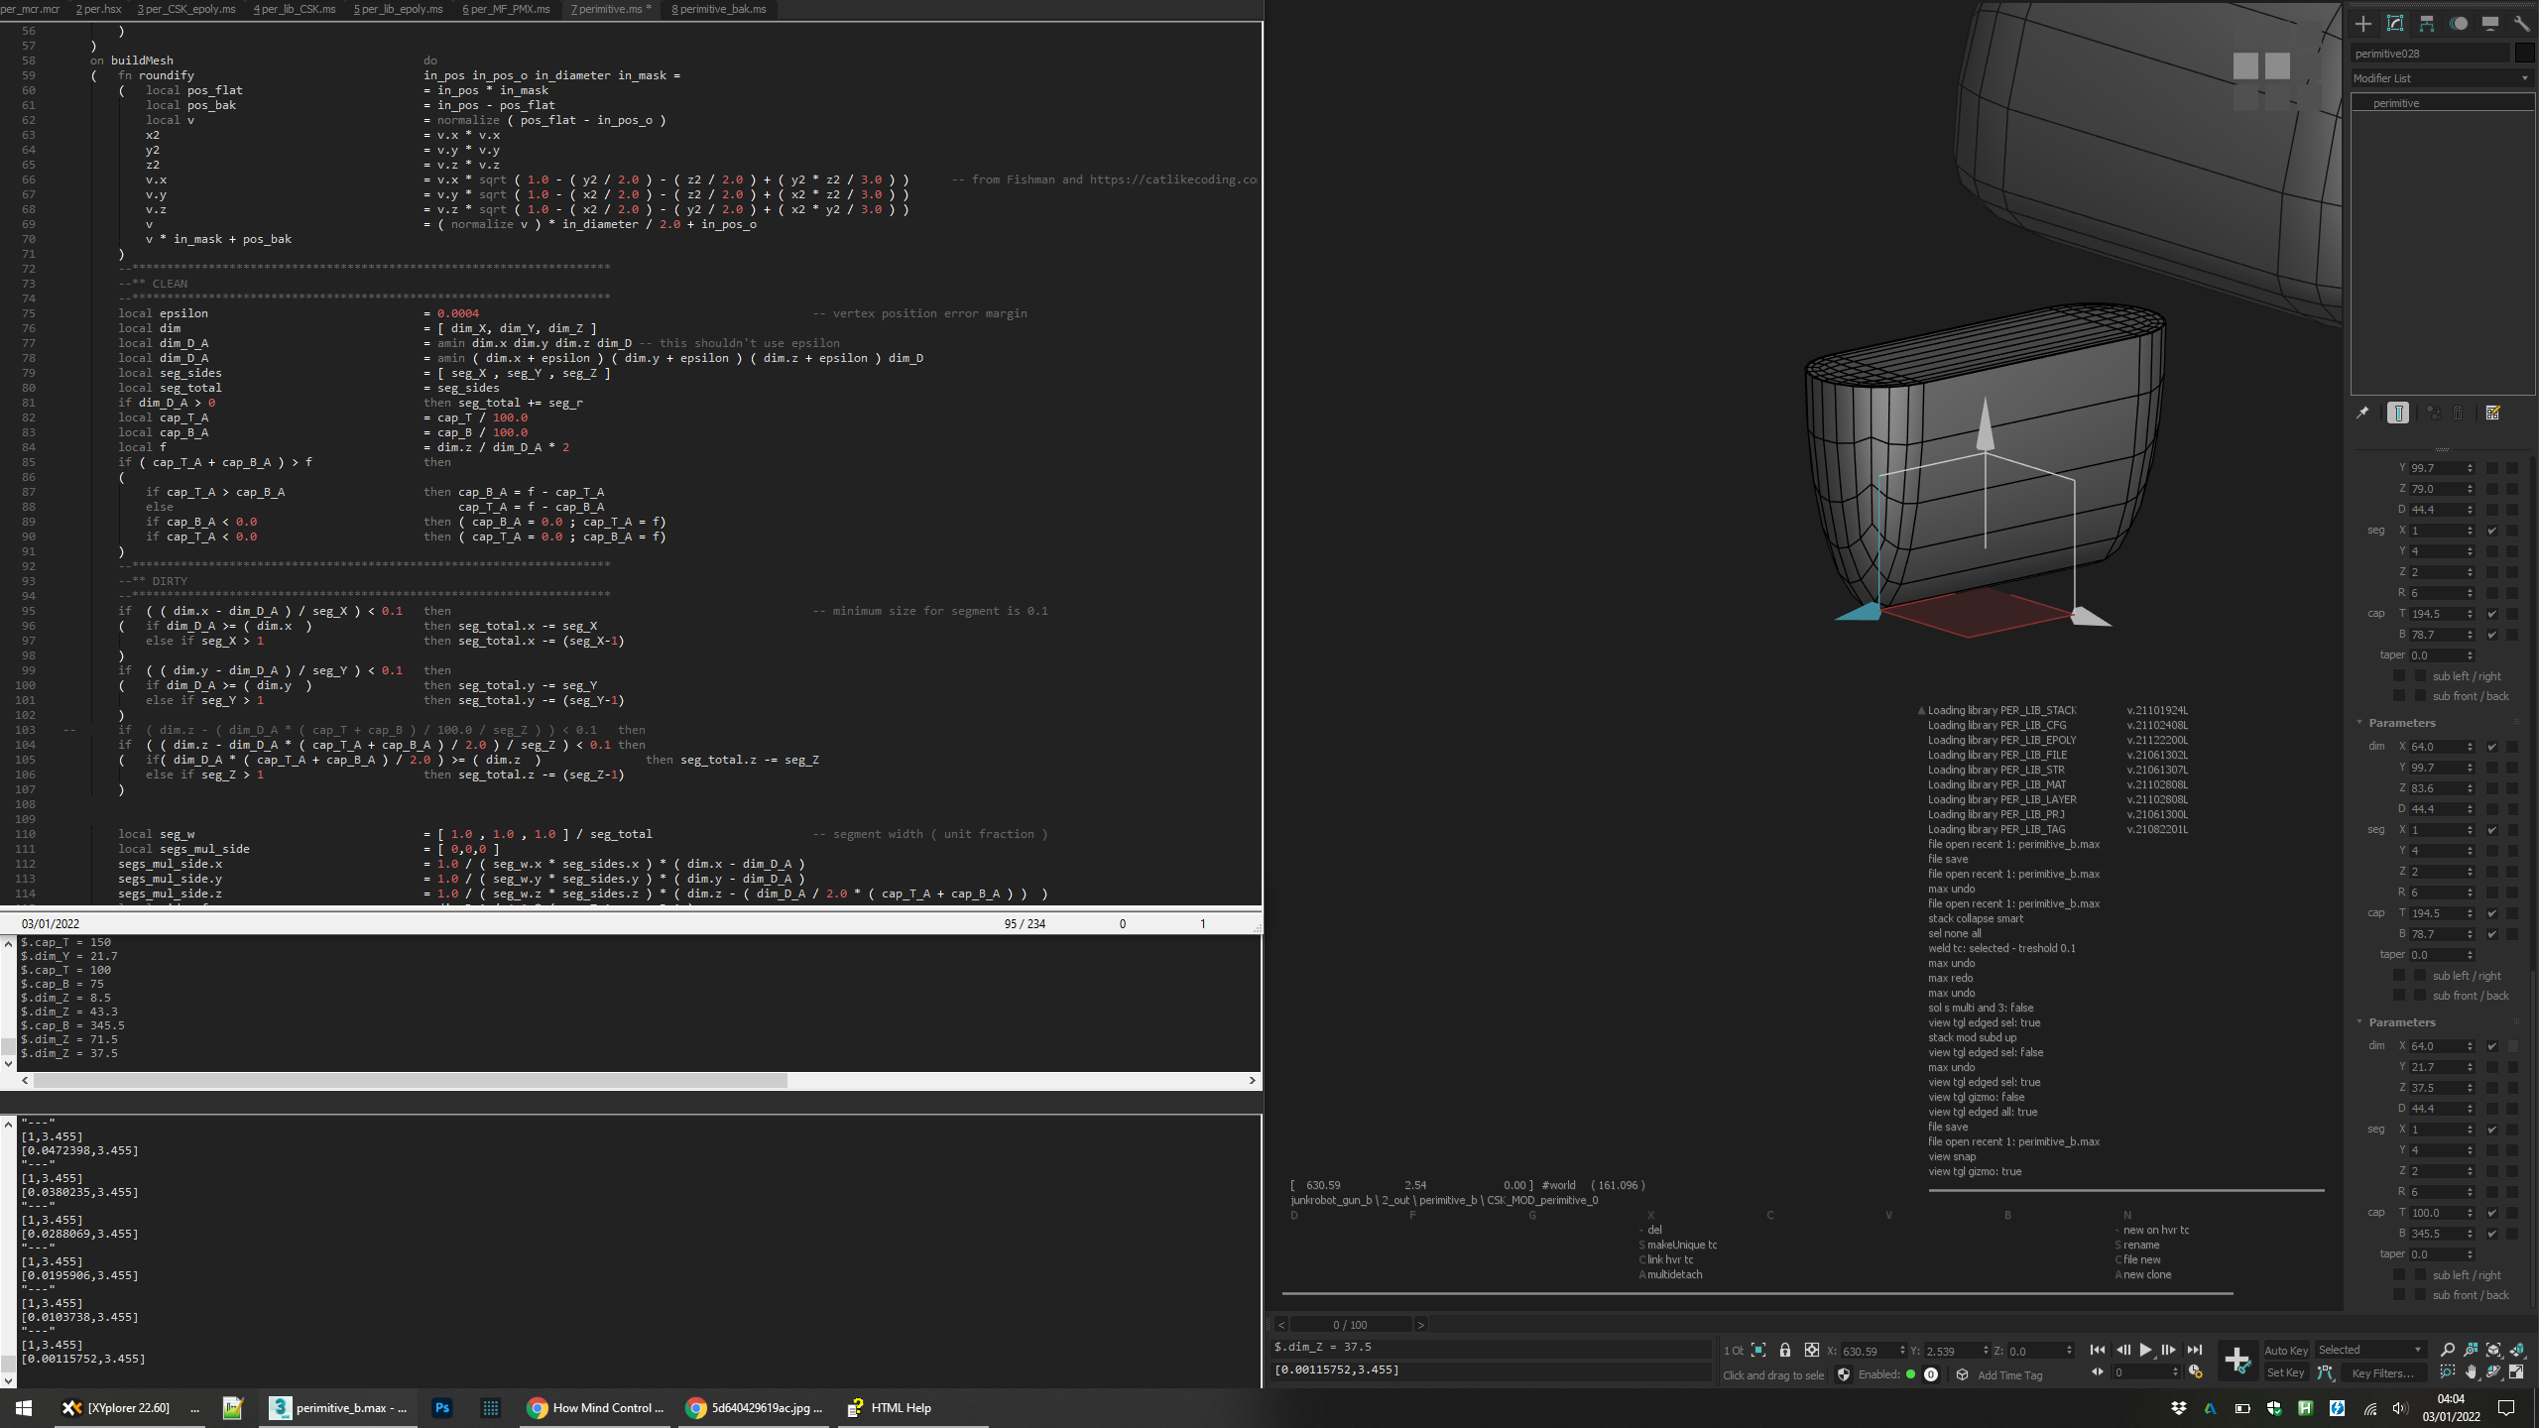Switch to 6 per_MF_PMX.ms tab
The width and height of the screenshot is (2539, 1428).
tap(506, 9)
